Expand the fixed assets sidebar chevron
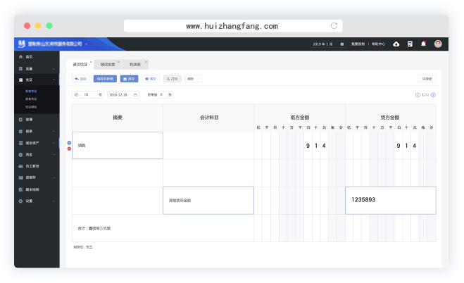This screenshot has width=464, height=283. [54, 143]
